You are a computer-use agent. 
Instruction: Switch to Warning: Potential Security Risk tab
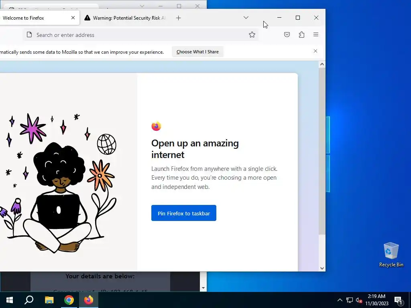126,18
